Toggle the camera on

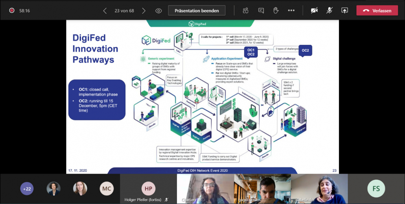[314, 11]
